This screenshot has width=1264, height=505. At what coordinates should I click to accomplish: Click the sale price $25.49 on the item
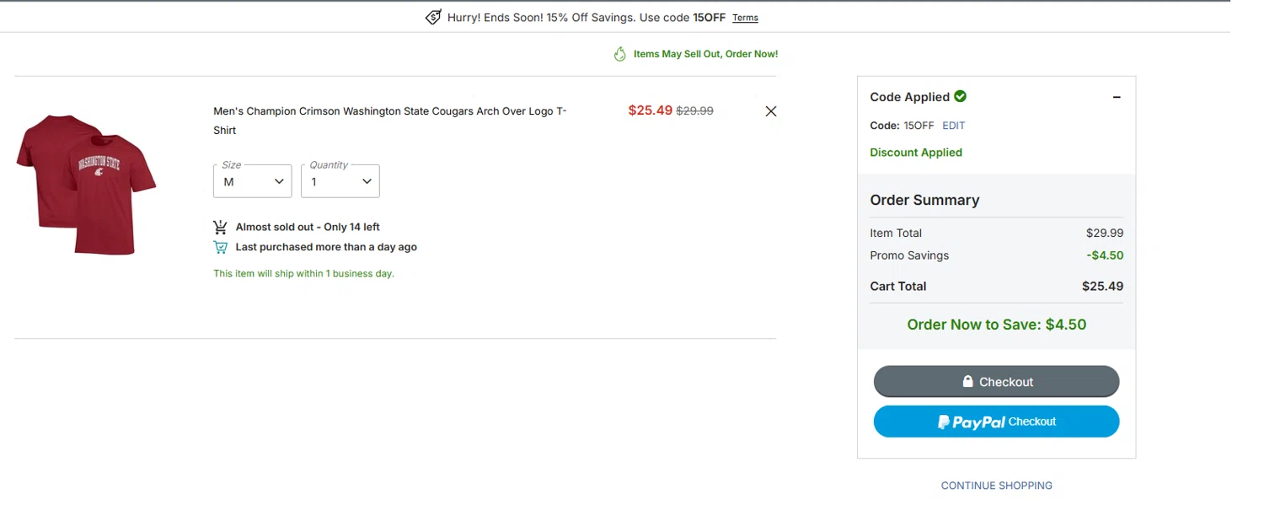click(x=651, y=110)
